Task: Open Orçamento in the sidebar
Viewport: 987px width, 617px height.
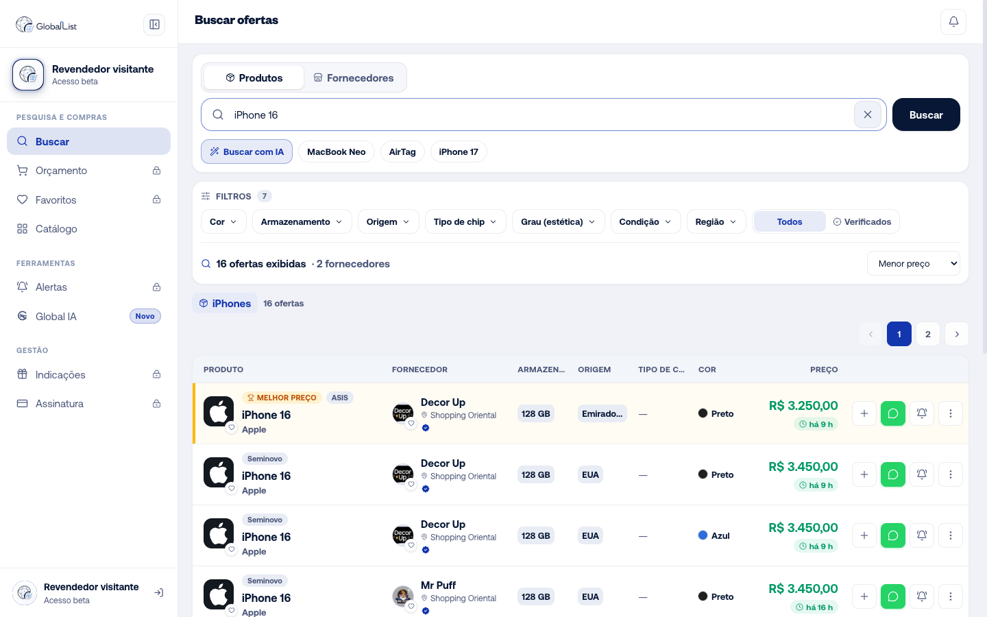Action: pos(88,171)
